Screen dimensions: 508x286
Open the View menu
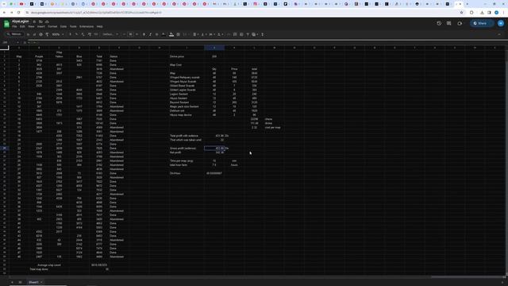pyautogui.click(x=31, y=26)
